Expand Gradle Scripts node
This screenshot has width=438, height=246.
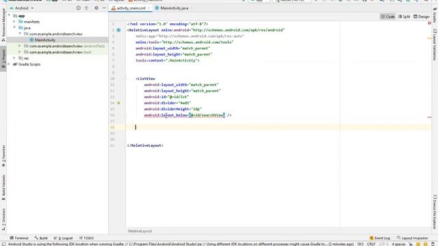(9, 64)
